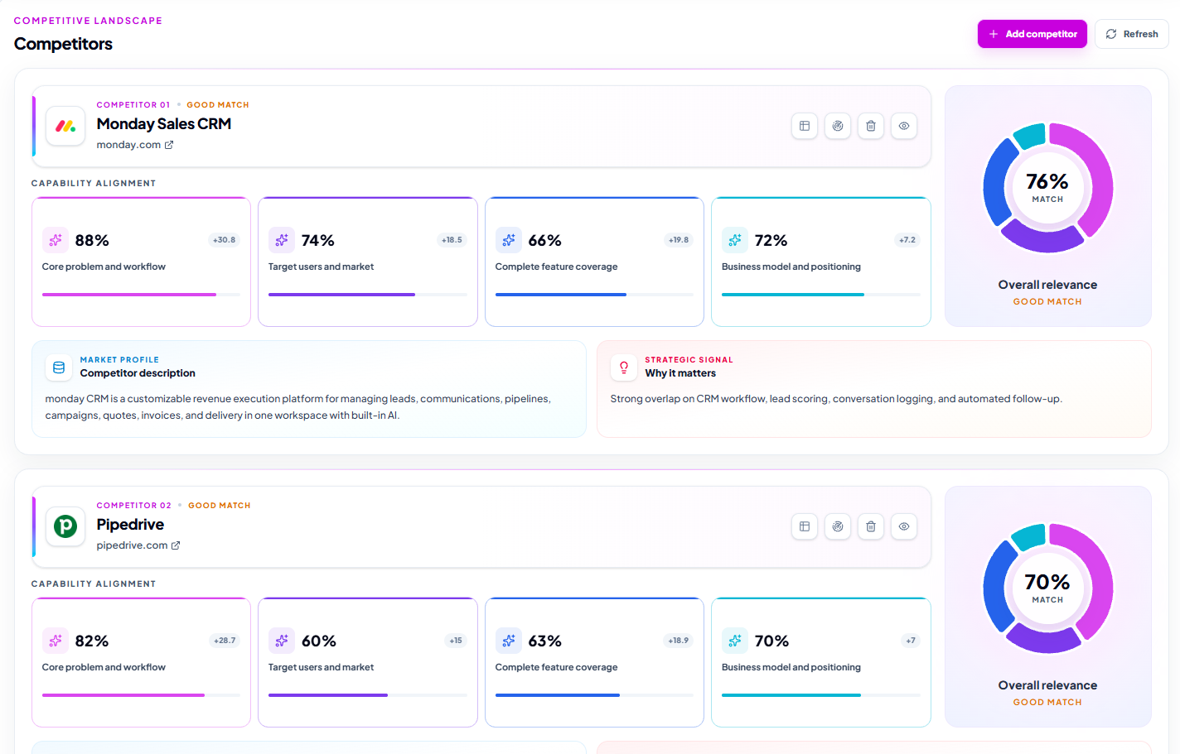Click the sparkle icon beside 82% score
The height and width of the screenshot is (754, 1180).
(56, 641)
